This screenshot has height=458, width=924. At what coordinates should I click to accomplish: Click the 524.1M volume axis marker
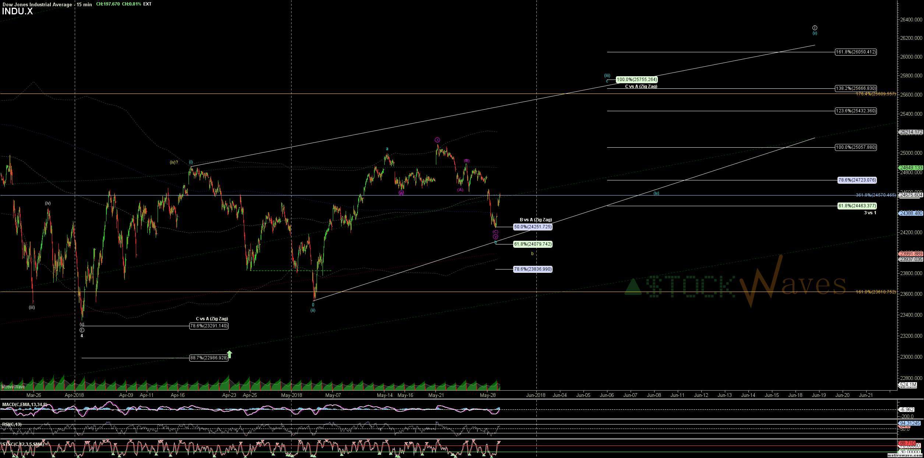(908, 385)
